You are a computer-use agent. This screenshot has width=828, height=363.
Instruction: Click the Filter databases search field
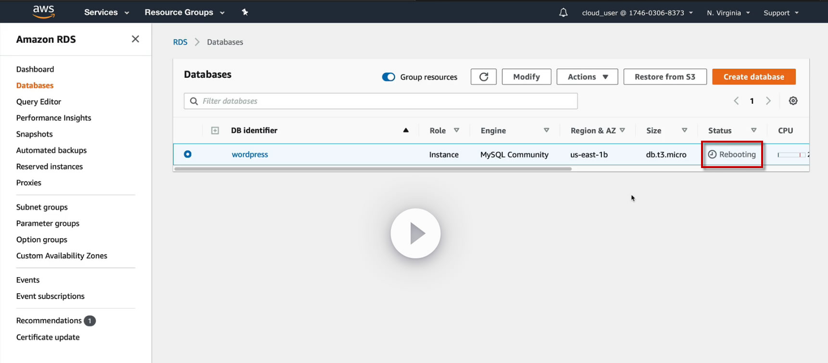pos(381,101)
